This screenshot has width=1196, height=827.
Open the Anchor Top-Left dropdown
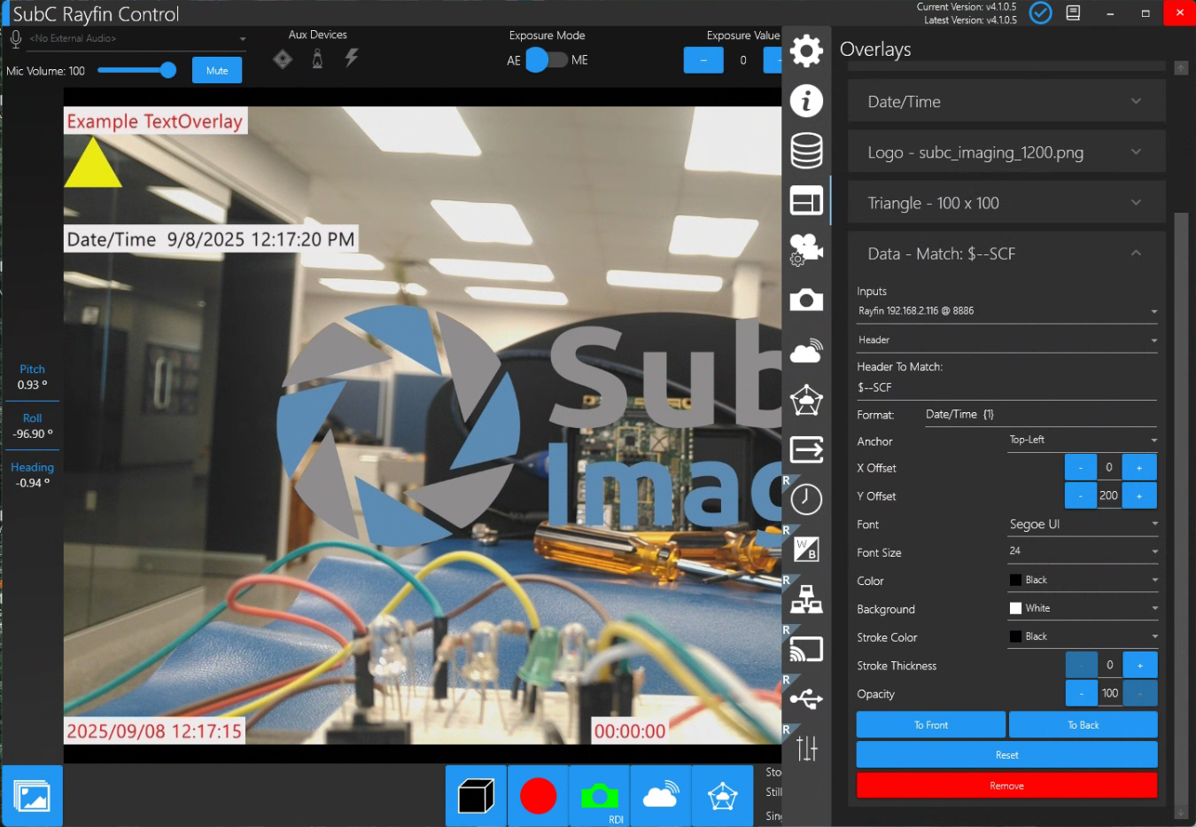1083,441
